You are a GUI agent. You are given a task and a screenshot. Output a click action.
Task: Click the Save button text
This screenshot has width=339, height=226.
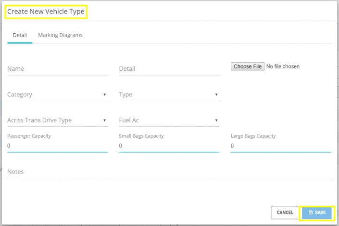tap(320, 213)
